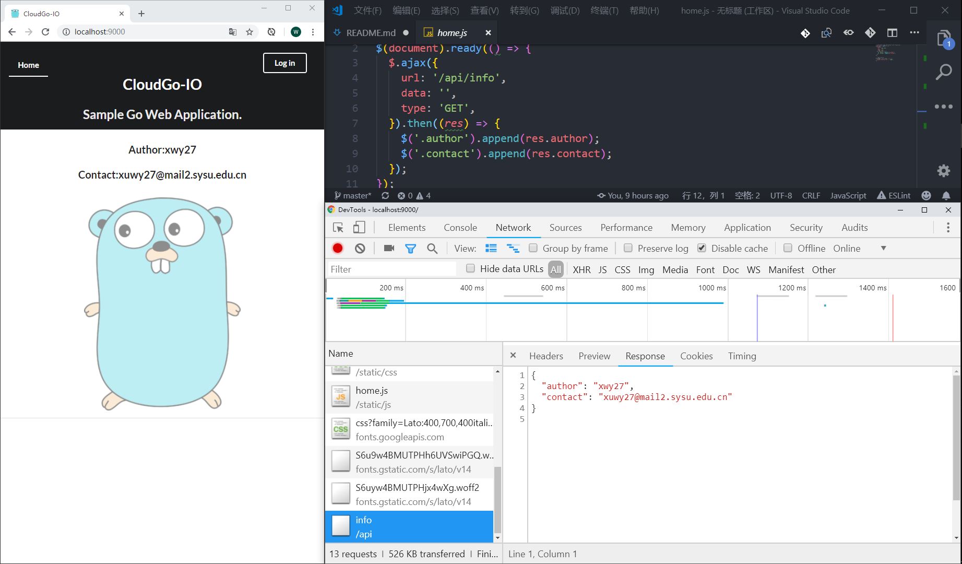Viewport: 962px width, 564px height.
Task: Open the ESLint status bar item
Action: (x=894, y=195)
